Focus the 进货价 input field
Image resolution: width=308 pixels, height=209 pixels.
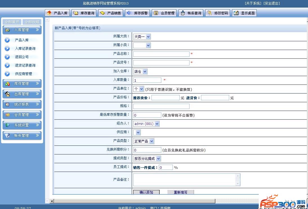click(x=215, y=98)
